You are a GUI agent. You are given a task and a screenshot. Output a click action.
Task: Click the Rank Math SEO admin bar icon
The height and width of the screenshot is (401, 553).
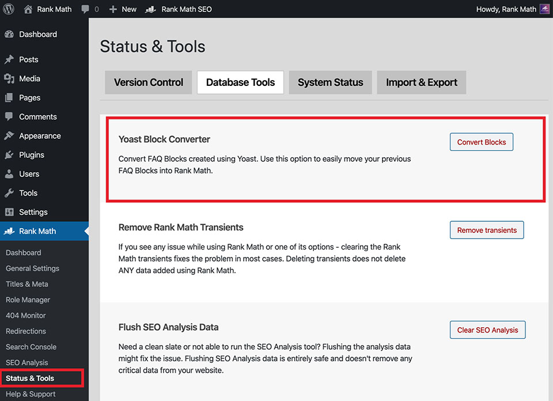(150, 9)
